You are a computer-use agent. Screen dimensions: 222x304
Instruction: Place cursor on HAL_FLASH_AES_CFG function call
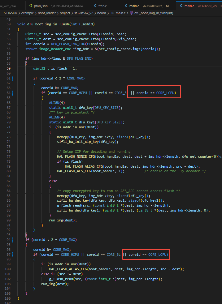point(74,171)
